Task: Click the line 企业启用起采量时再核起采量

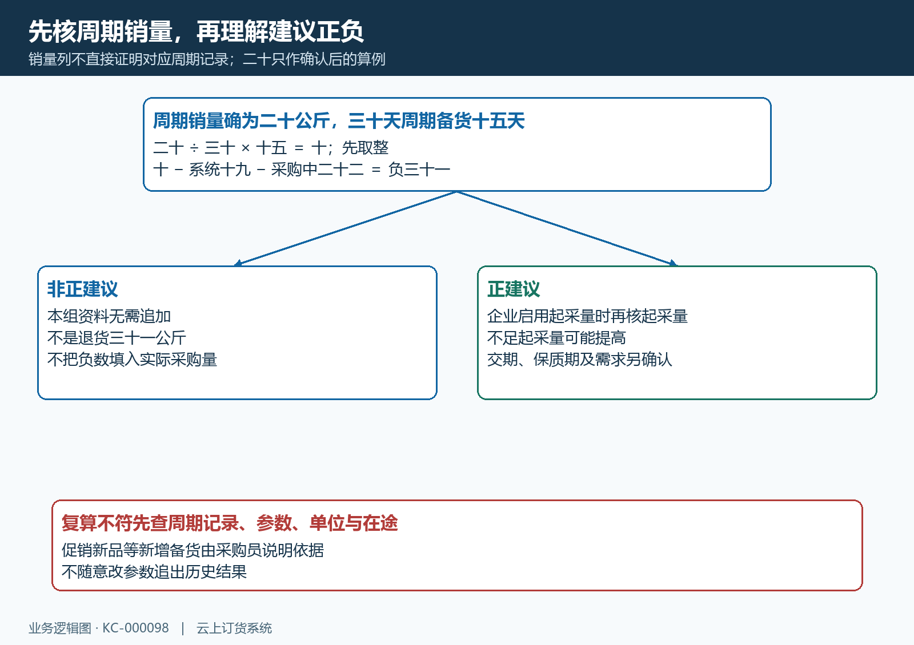Action: tap(587, 316)
